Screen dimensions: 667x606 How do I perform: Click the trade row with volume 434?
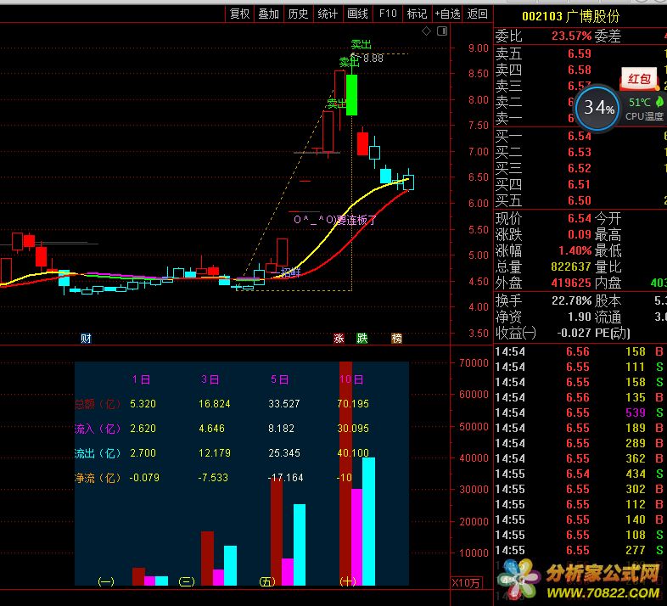click(x=580, y=474)
